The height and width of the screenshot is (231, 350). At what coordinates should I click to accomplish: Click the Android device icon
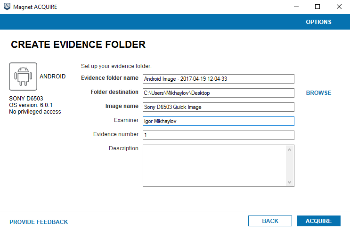(23, 77)
